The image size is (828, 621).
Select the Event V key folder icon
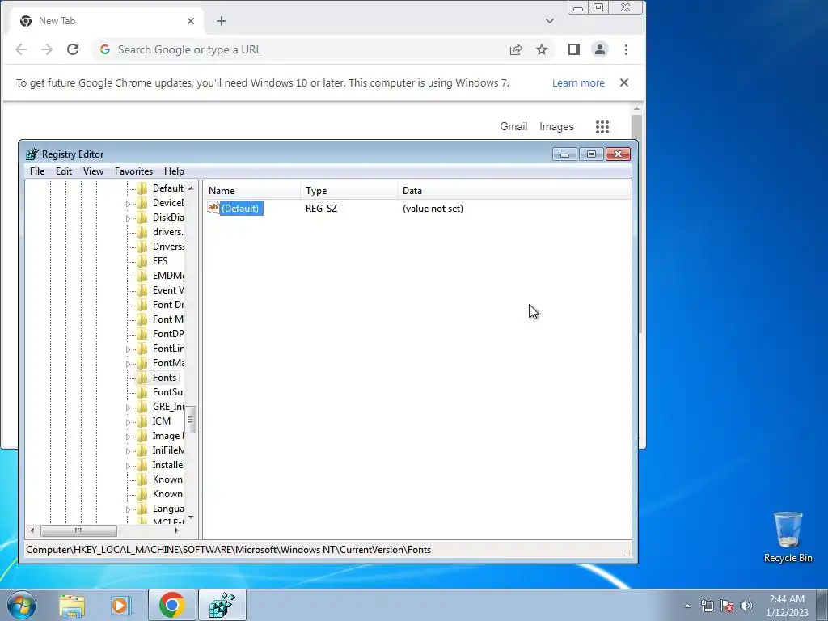pos(142,290)
